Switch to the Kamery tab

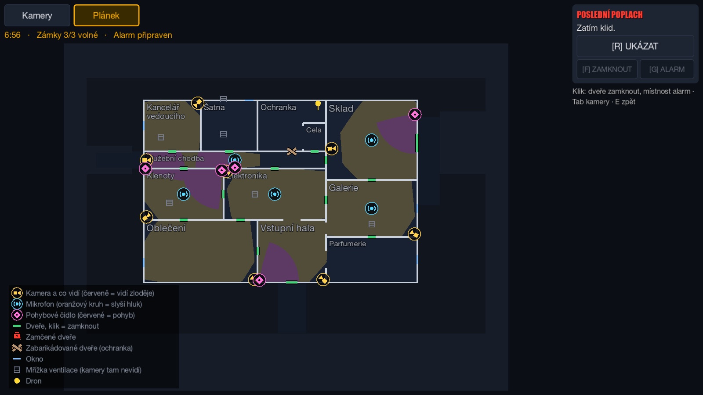37,15
